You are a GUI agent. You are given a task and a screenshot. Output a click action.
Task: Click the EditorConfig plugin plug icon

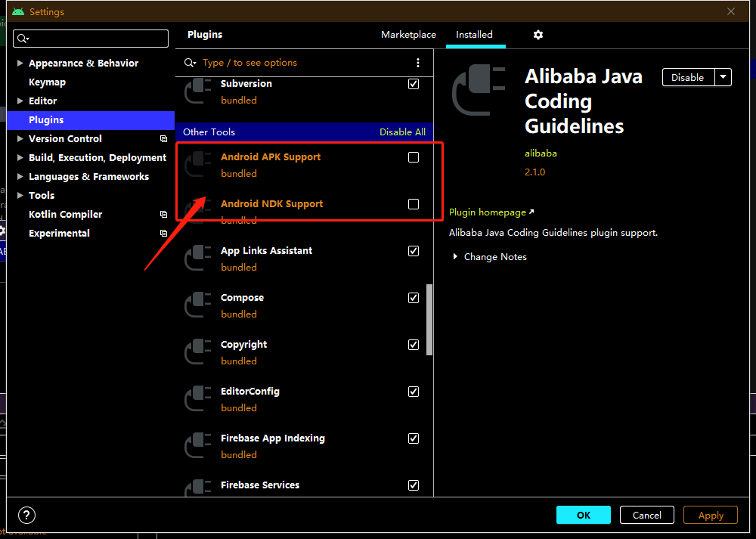[198, 399]
